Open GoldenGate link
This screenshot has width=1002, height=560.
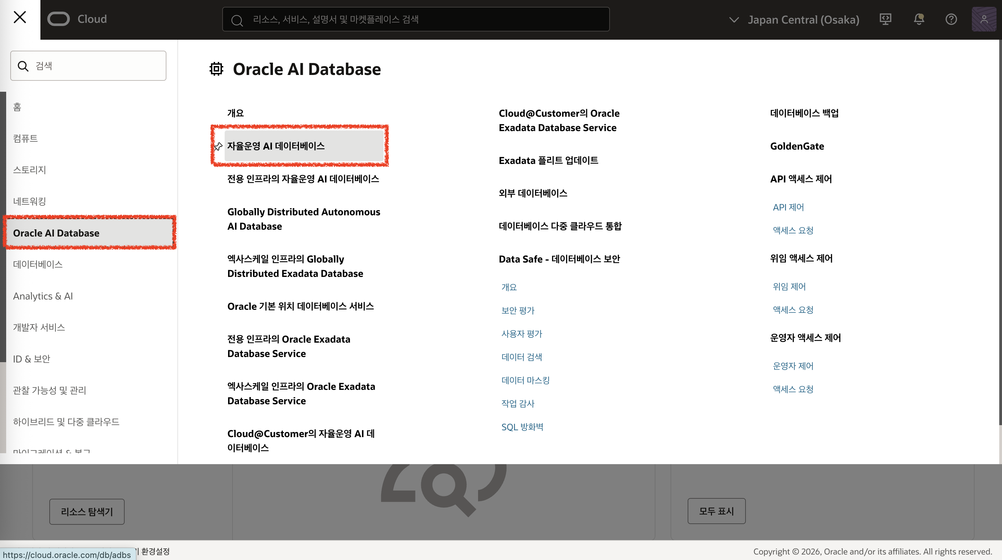pos(797,146)
